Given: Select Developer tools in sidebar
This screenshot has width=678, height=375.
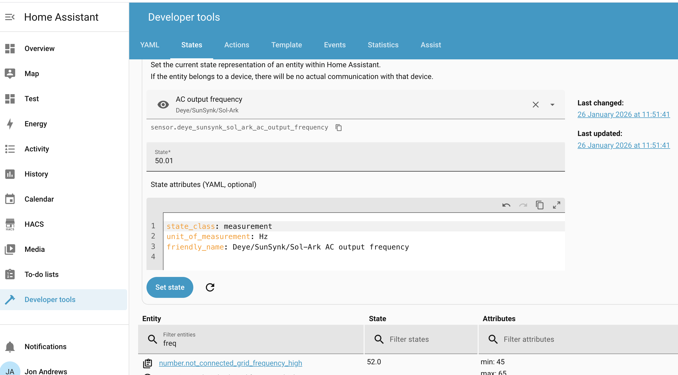Looking at the screenshot, I should pos(63,299).
